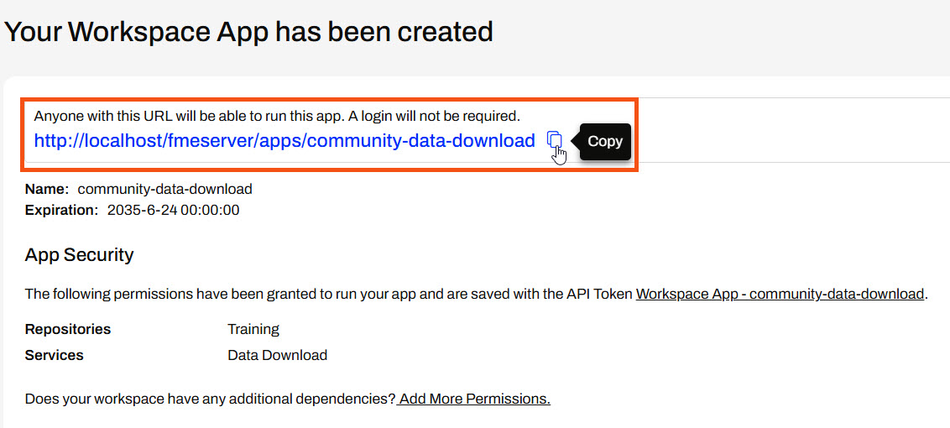The image size is (950, 428).
Task: Click the copy URL icon
Action: point(554,140)
